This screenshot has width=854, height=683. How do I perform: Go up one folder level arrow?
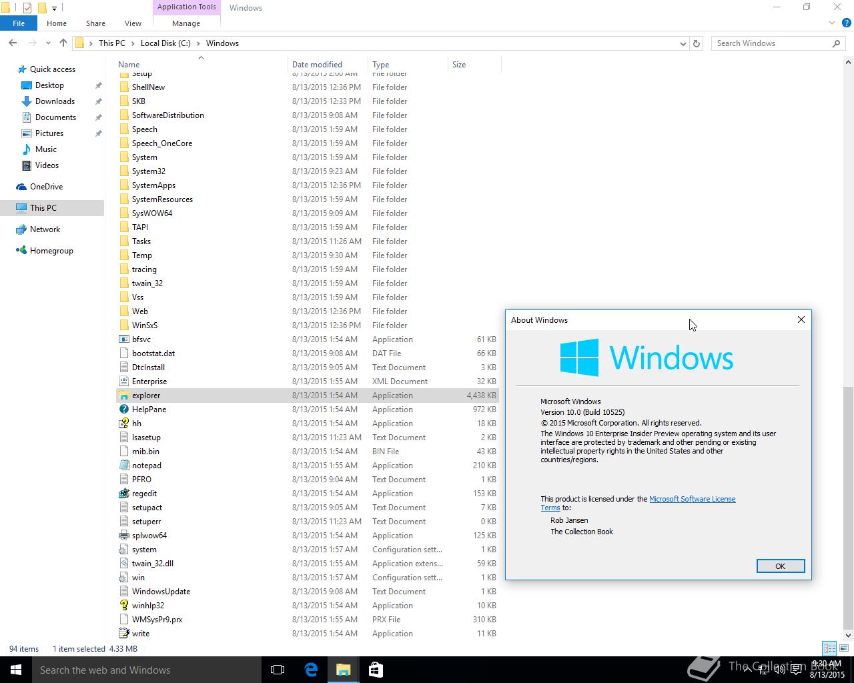(x=63, y=43)
